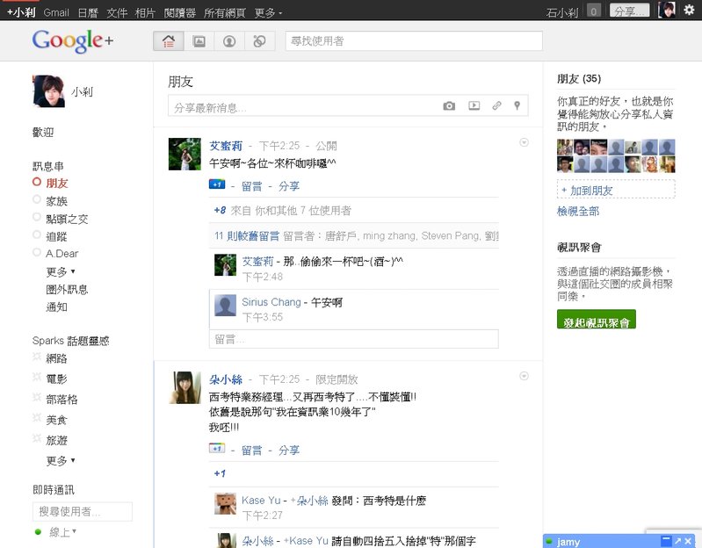Open 日曆 in top bar
Screen dimensions: 702x548
[88, 13]
